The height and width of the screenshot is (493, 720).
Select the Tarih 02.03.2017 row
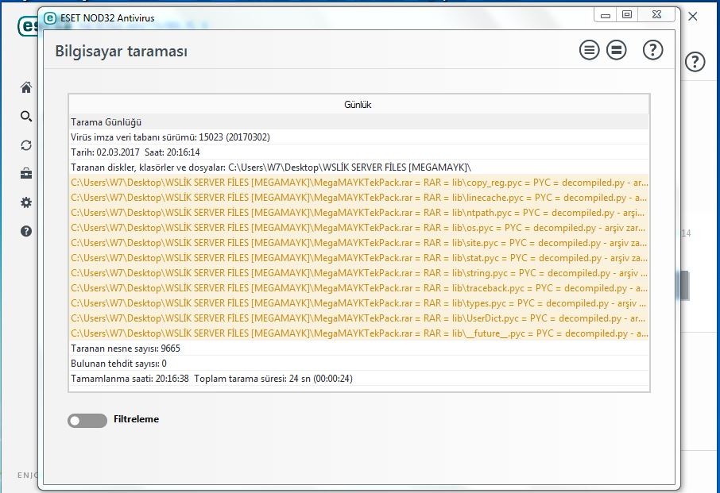[x=359, y=152]
